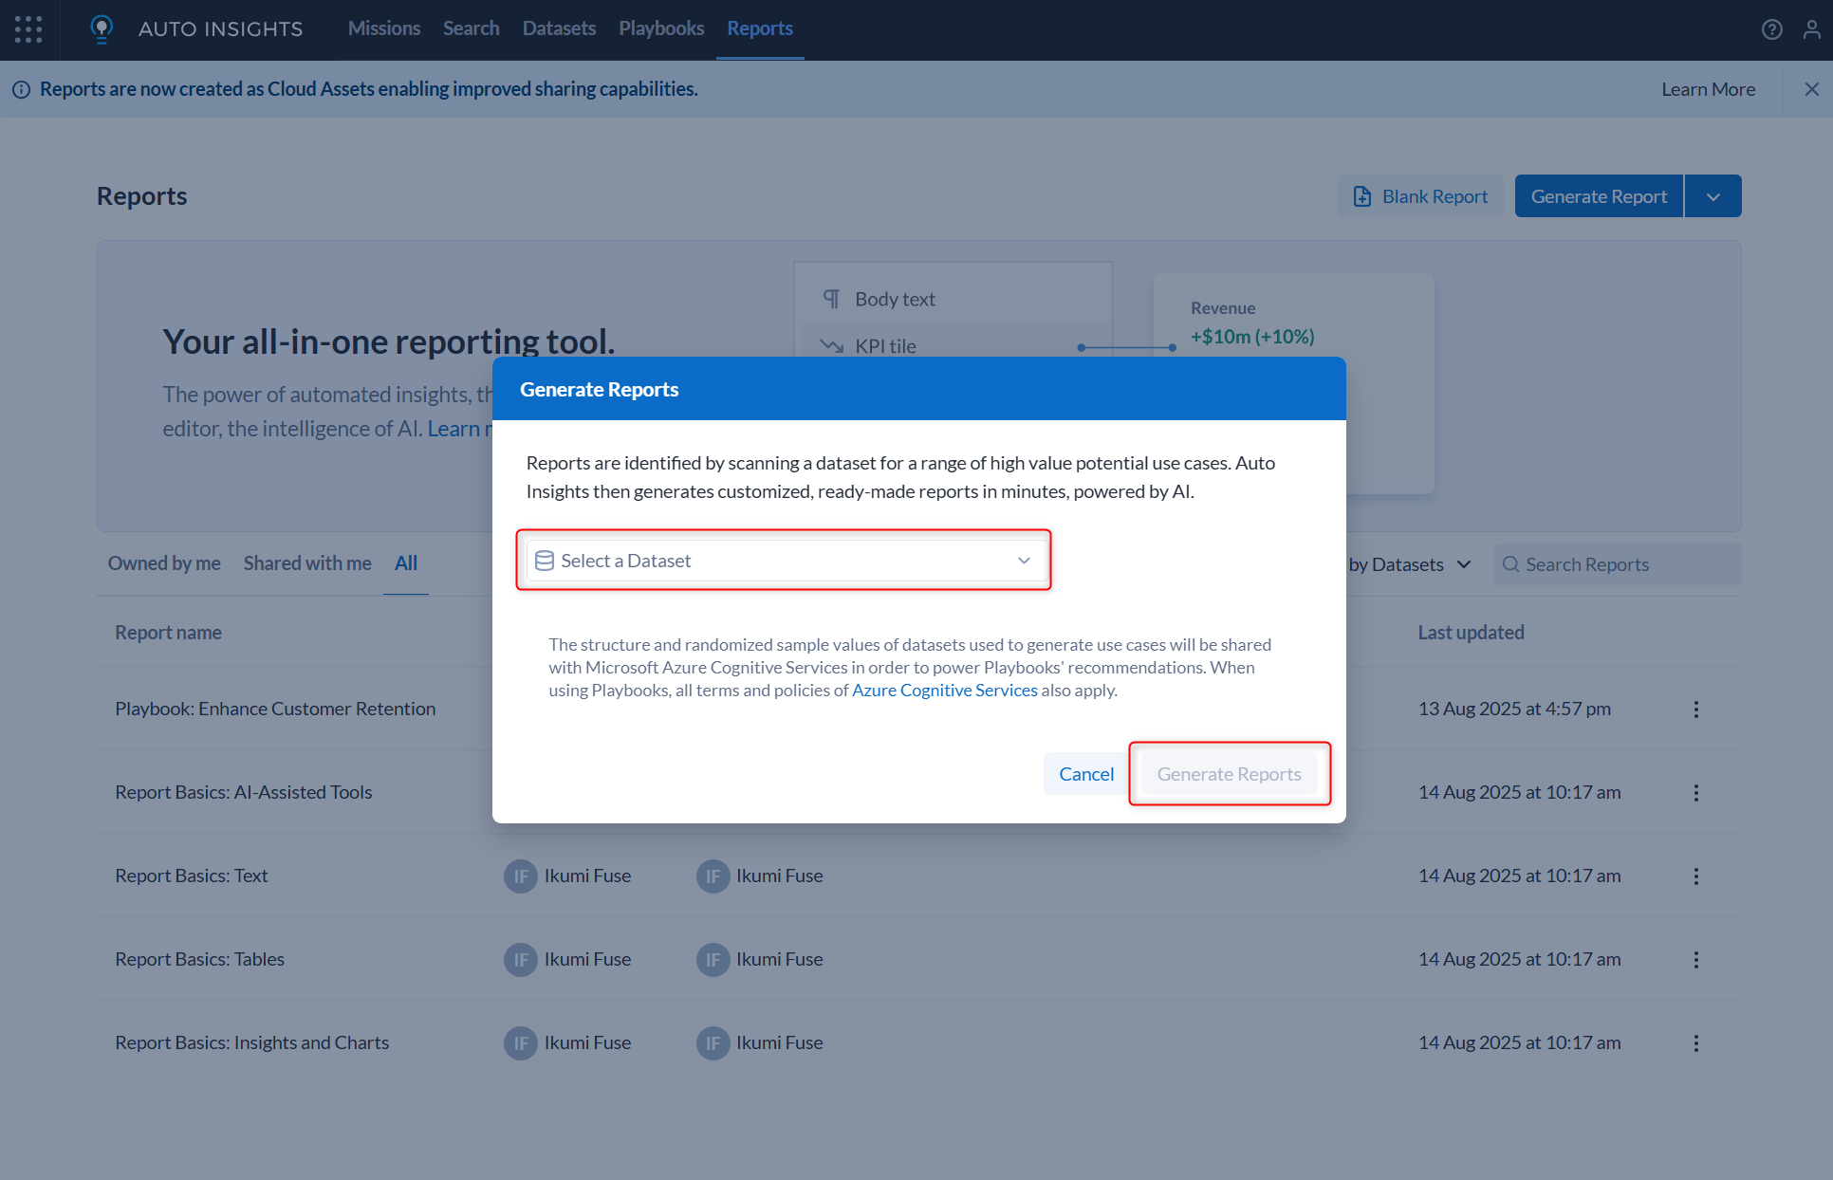Create a Blank Report
Screen dimensions: 1833x1180
1420,196
